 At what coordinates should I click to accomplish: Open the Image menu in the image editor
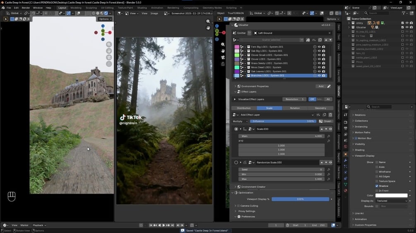(x=154, y=13)
